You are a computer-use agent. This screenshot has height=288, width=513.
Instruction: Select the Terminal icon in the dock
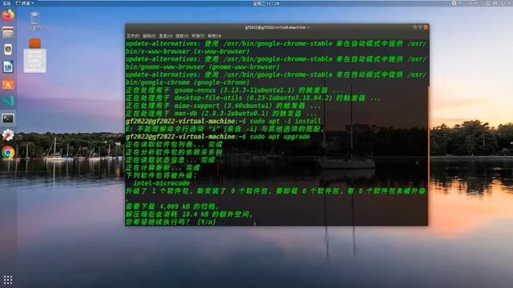pos(8,118)
